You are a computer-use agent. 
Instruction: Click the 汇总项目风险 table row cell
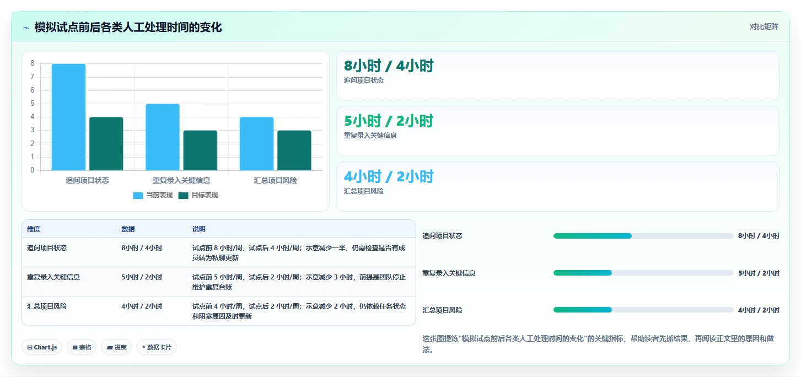coord(47,306)
